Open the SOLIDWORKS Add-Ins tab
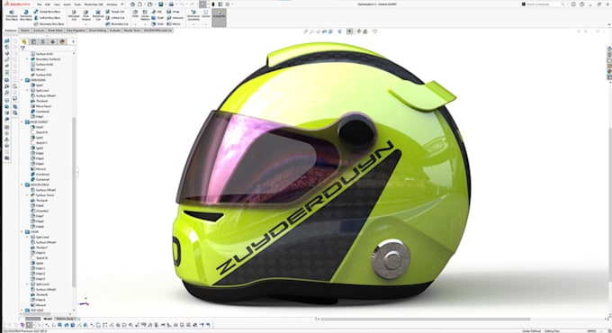 [x=157, y=30]
